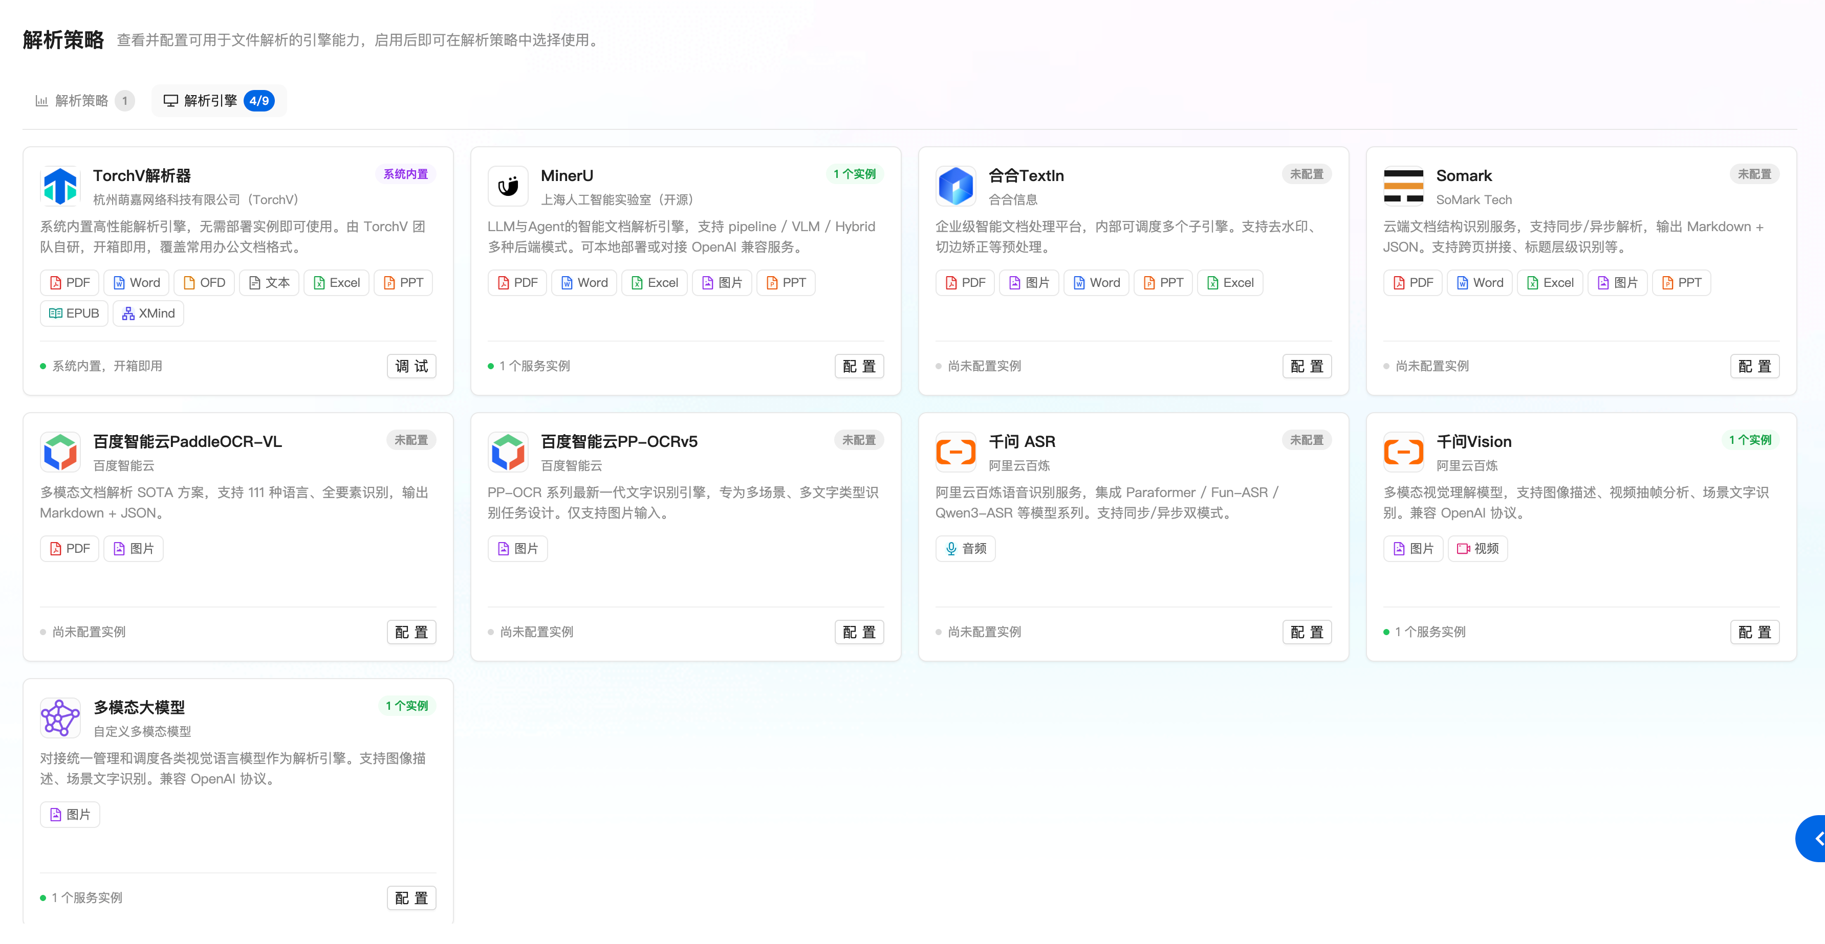Viewport: 1825px width, 944px height.
Task: Click 配置 on 百度智能云PP-OCRv5 card
Action: click(x=859, y=633)
